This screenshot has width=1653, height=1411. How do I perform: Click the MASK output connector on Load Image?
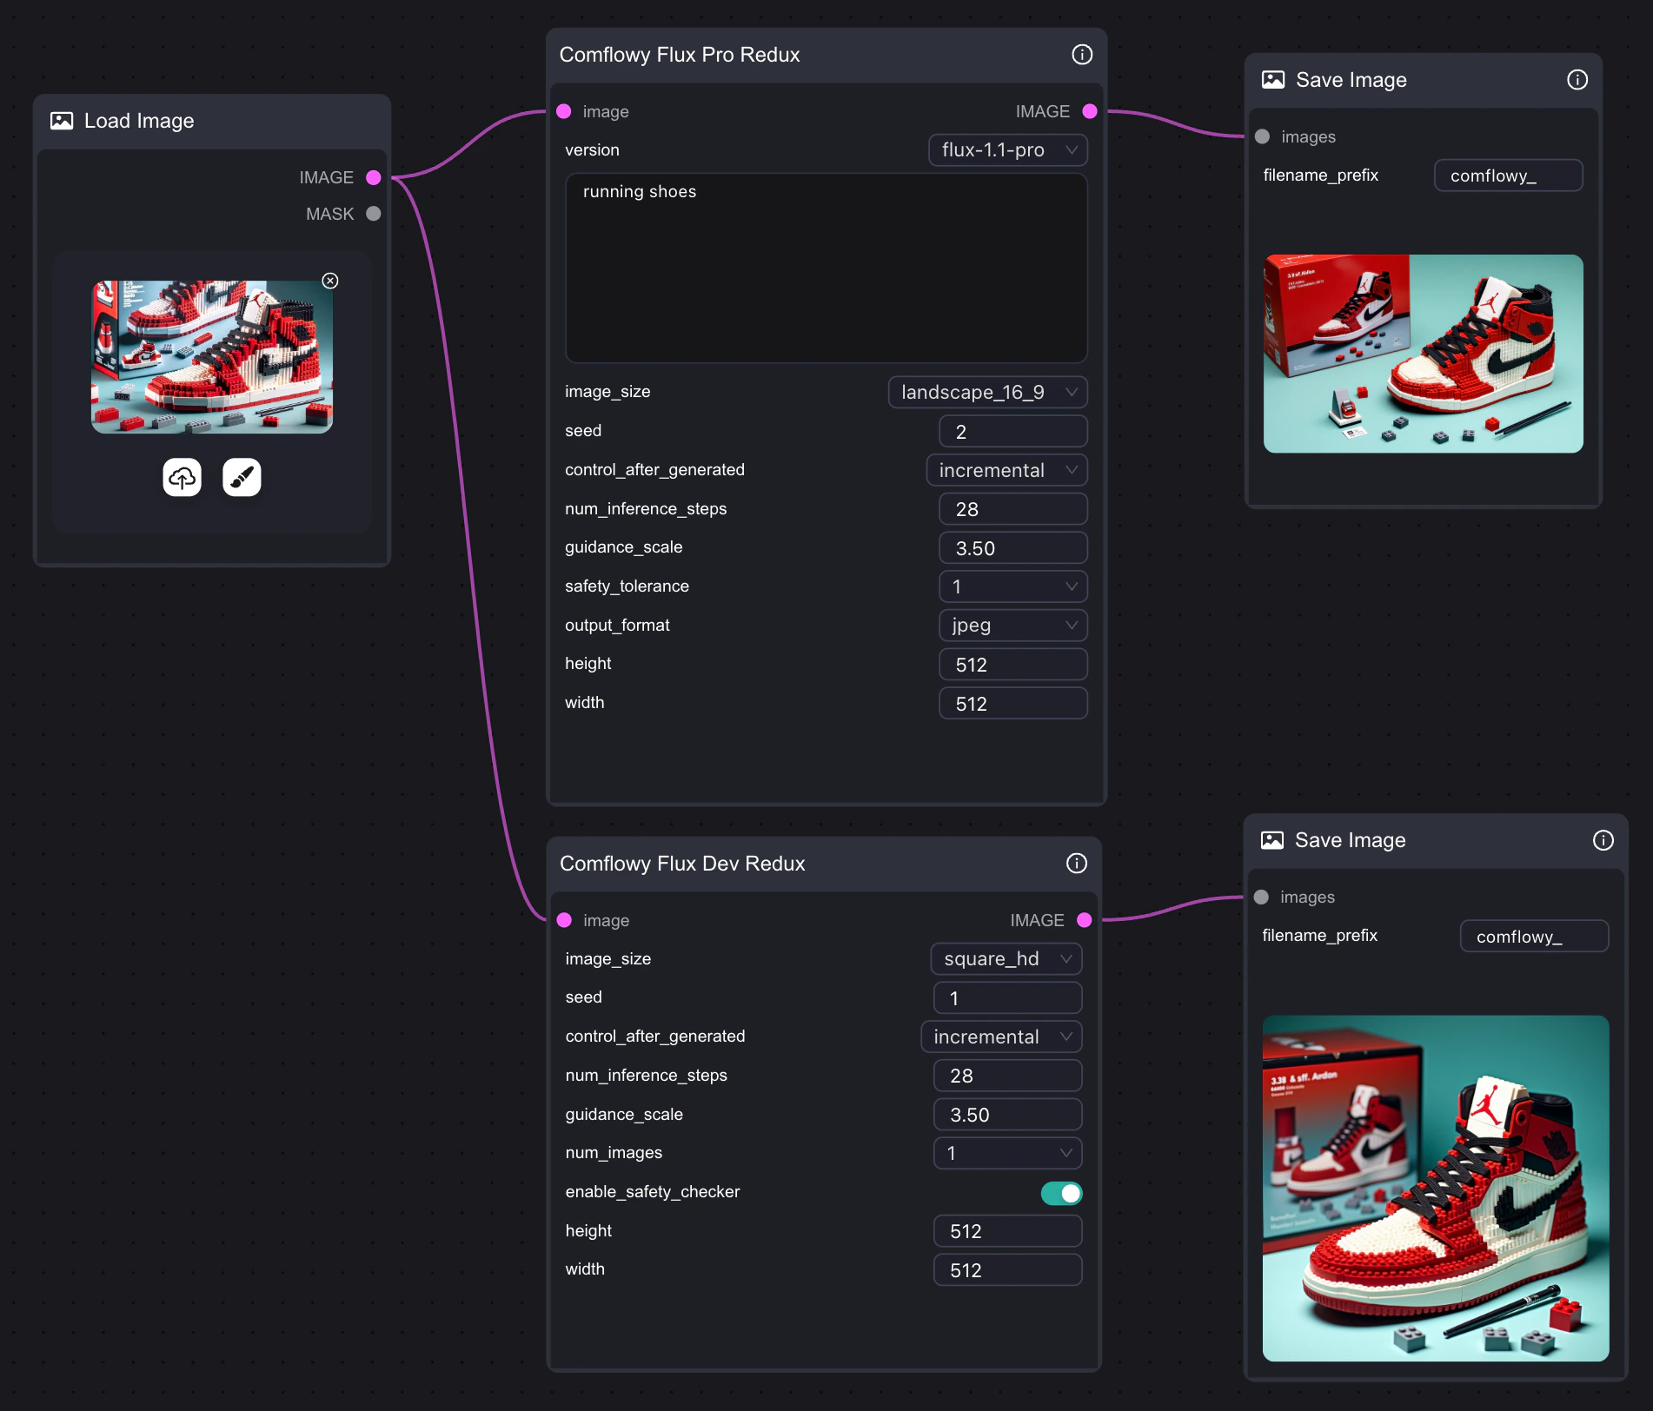[x=373, y=214]
